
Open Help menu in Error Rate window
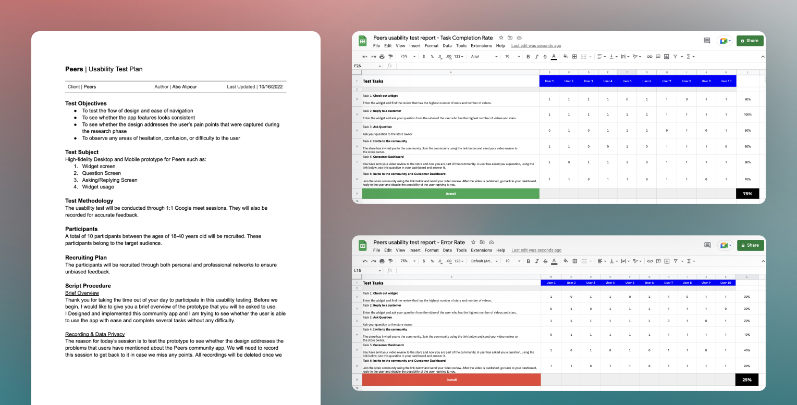click(x=500, y=250)
